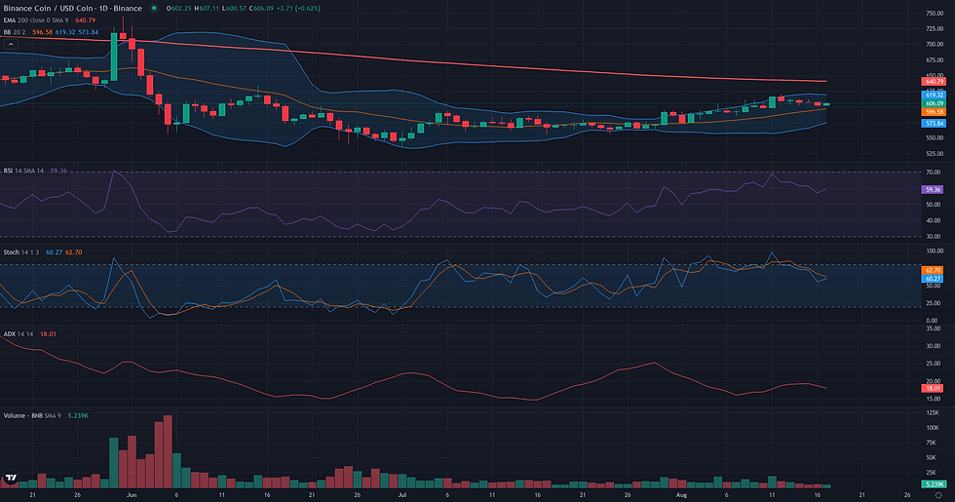Click the 62.70 value in Stoch legend
The image size is (955, 502).
click(x=74, y=252)
